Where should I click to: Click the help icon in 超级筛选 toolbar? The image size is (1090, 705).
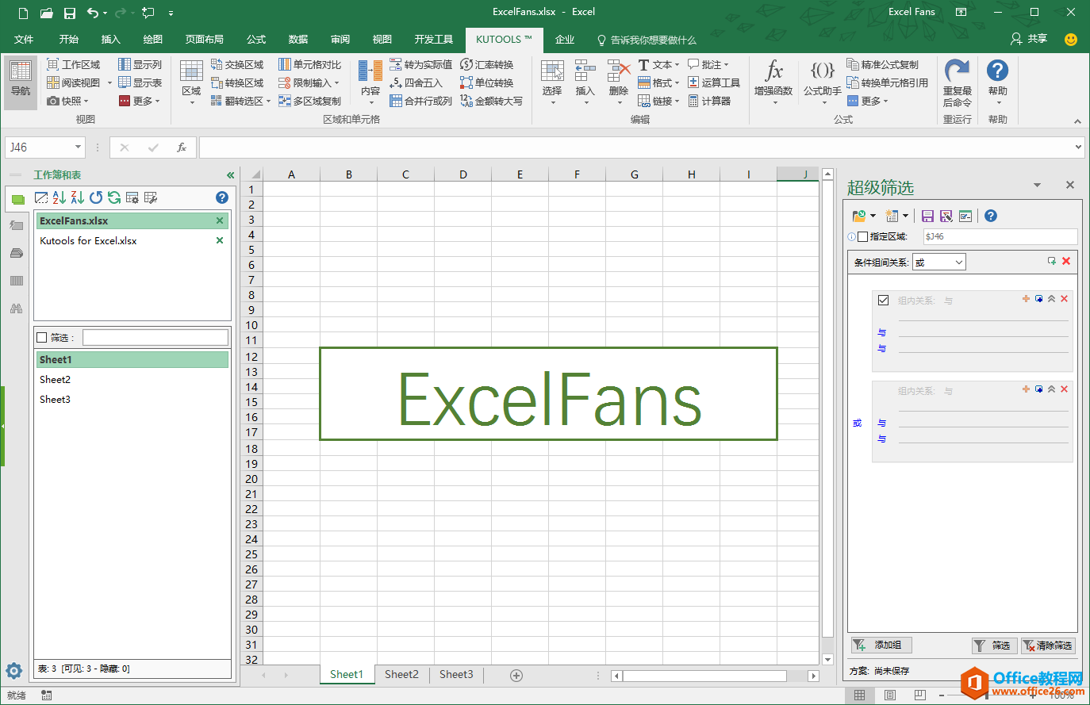(x=991, y=216)
